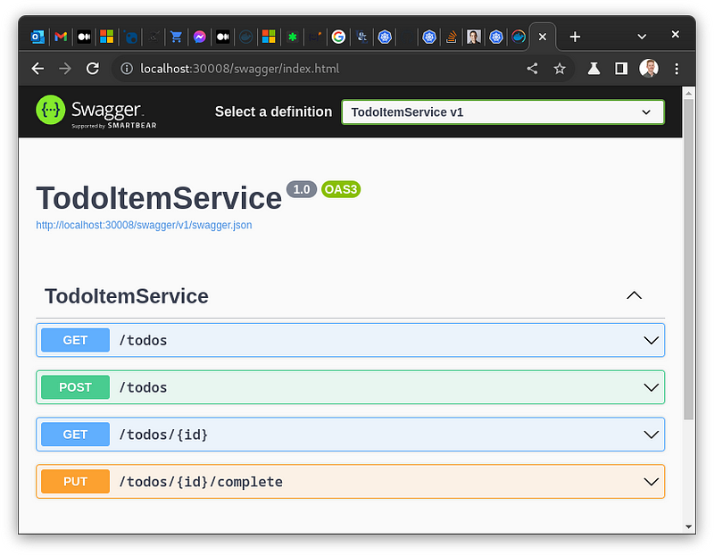Click the POST method button
This screenshot has height=555, width=714.
pos(75,387)
